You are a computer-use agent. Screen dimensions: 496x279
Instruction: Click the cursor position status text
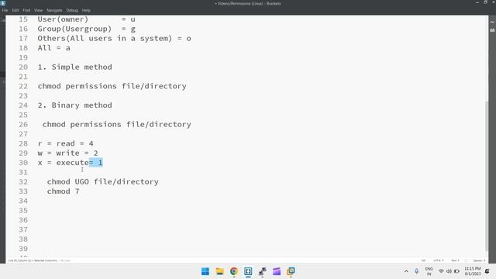tap(33, 260)
